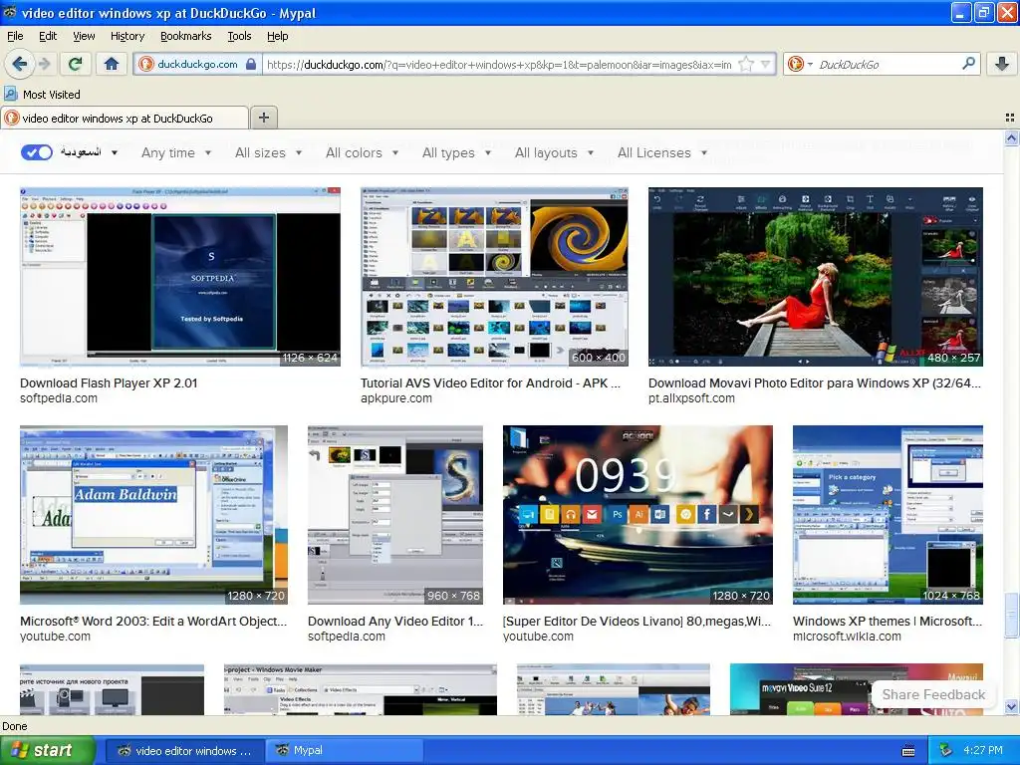Open the All Licenses dropdown
Image resolution: width=1020 pixels, height=765 pixels.
(662, 152)
